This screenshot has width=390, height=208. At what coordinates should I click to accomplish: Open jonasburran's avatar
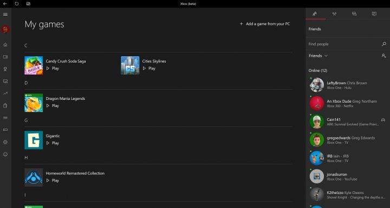(x=317, y=176)
